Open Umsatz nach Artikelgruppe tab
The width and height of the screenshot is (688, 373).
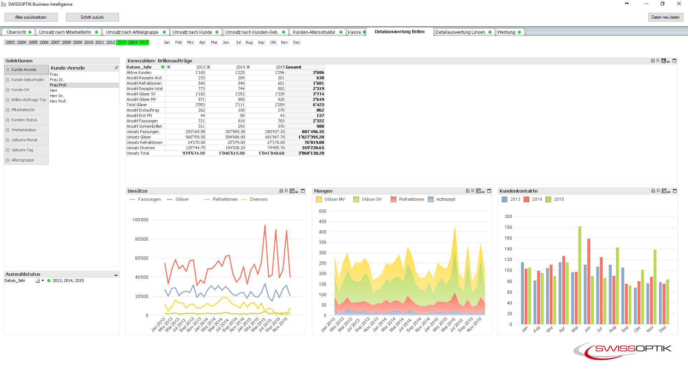135,32
